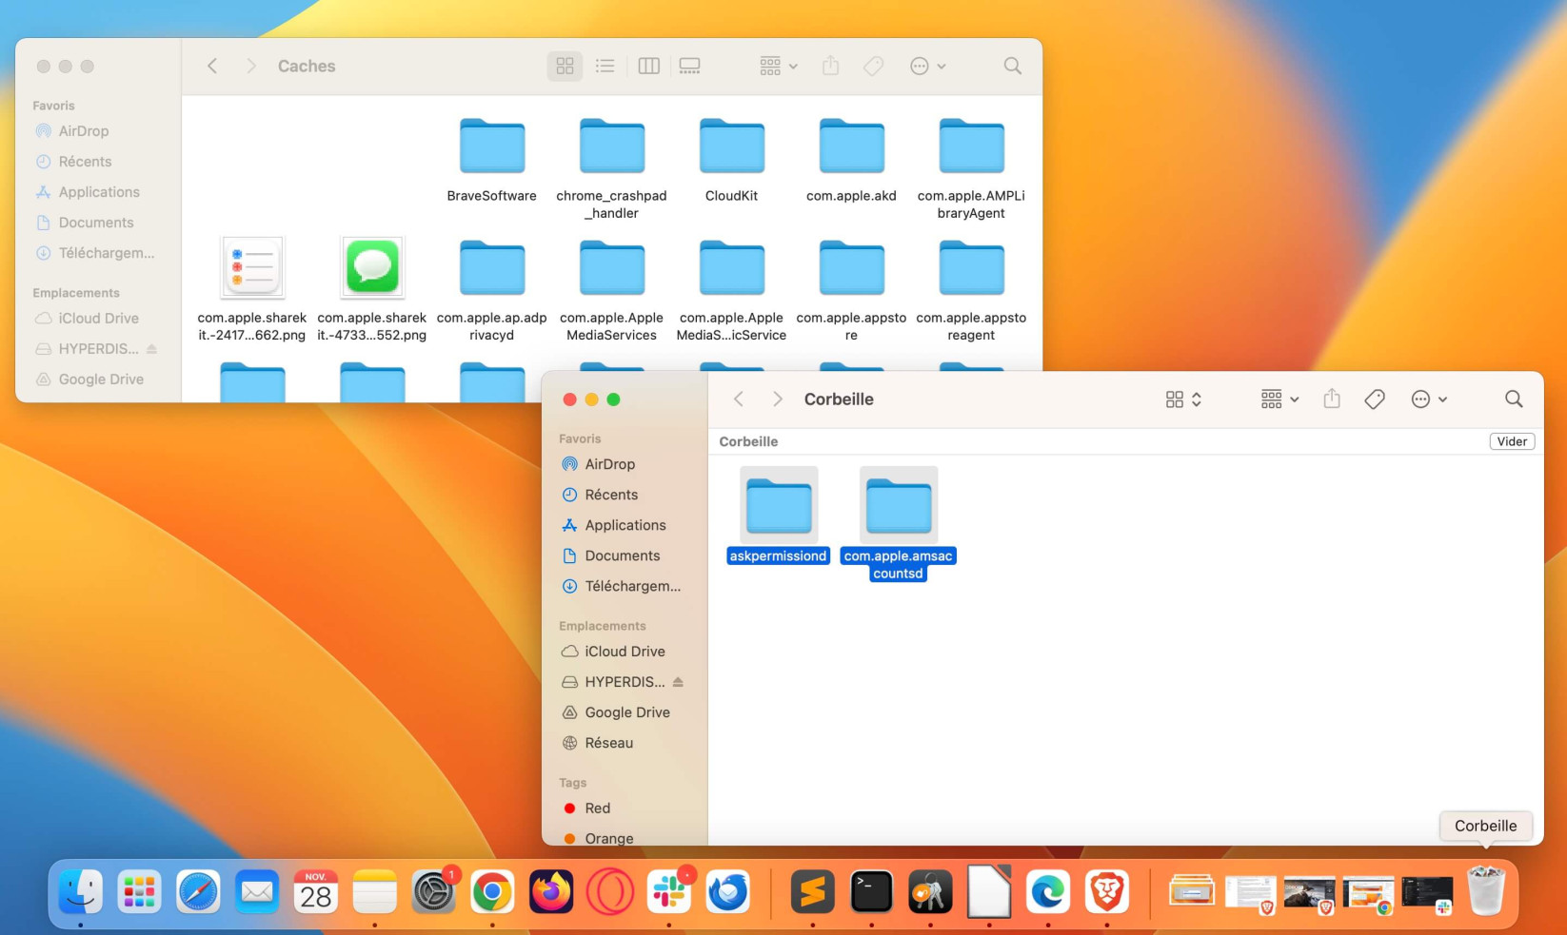The width and height of the screenshot is (1567, 935).
Task: Open search in the Caches window
Action: tap(1012, 66)
